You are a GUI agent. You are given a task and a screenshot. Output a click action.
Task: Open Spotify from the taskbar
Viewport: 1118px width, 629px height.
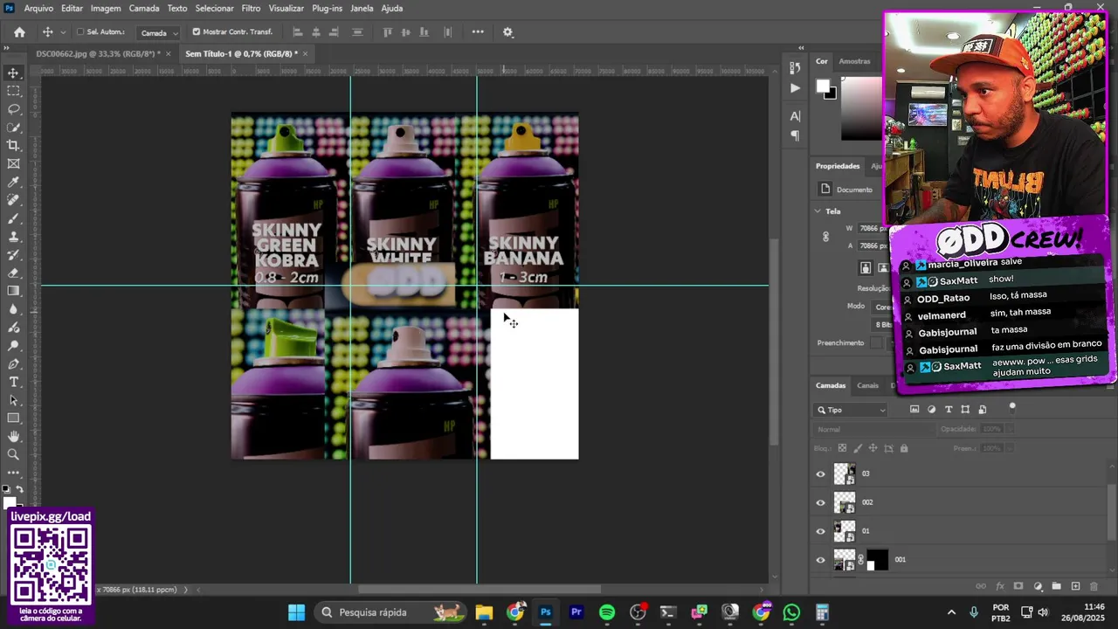click(607, 612)
